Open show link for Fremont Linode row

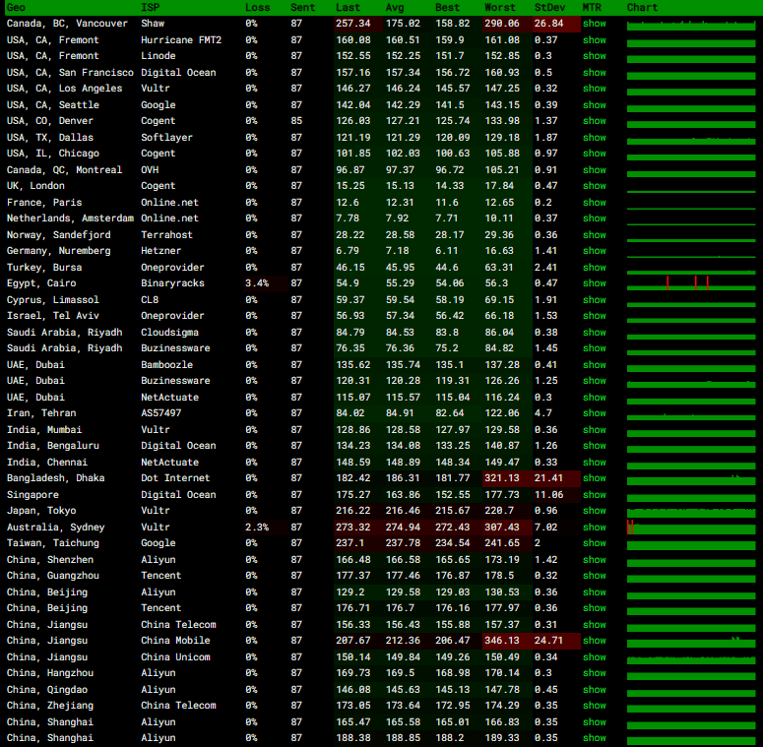point(594,56)
